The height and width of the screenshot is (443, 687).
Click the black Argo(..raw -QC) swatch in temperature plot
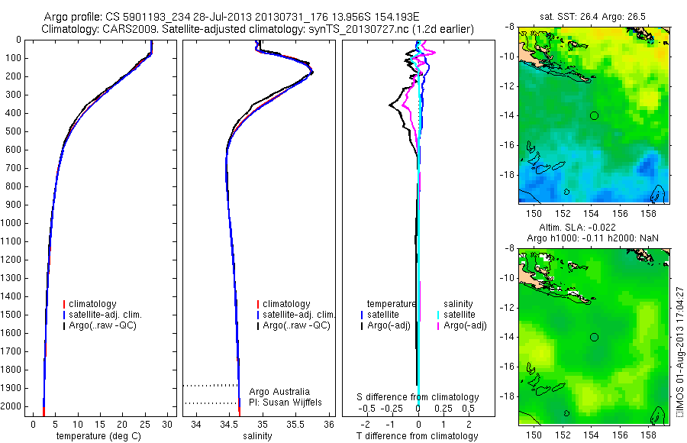tap(64, 325)
